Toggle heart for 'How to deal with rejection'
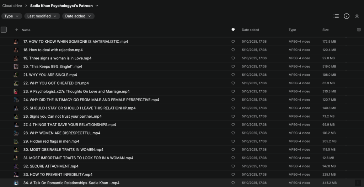 233,50
